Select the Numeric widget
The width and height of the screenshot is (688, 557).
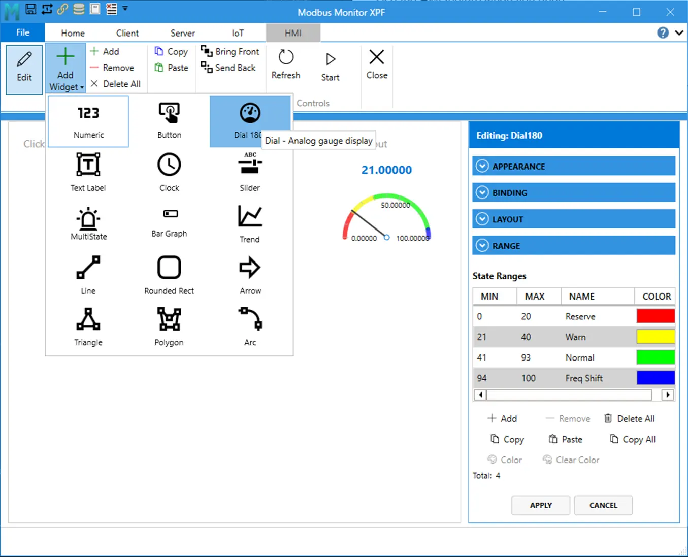pos(88,121)
